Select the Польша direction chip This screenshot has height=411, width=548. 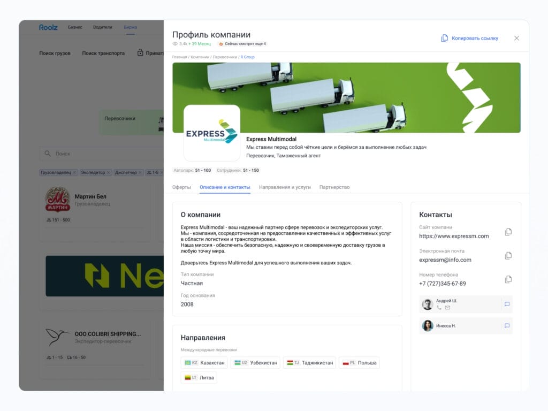(x=359, y=362)
